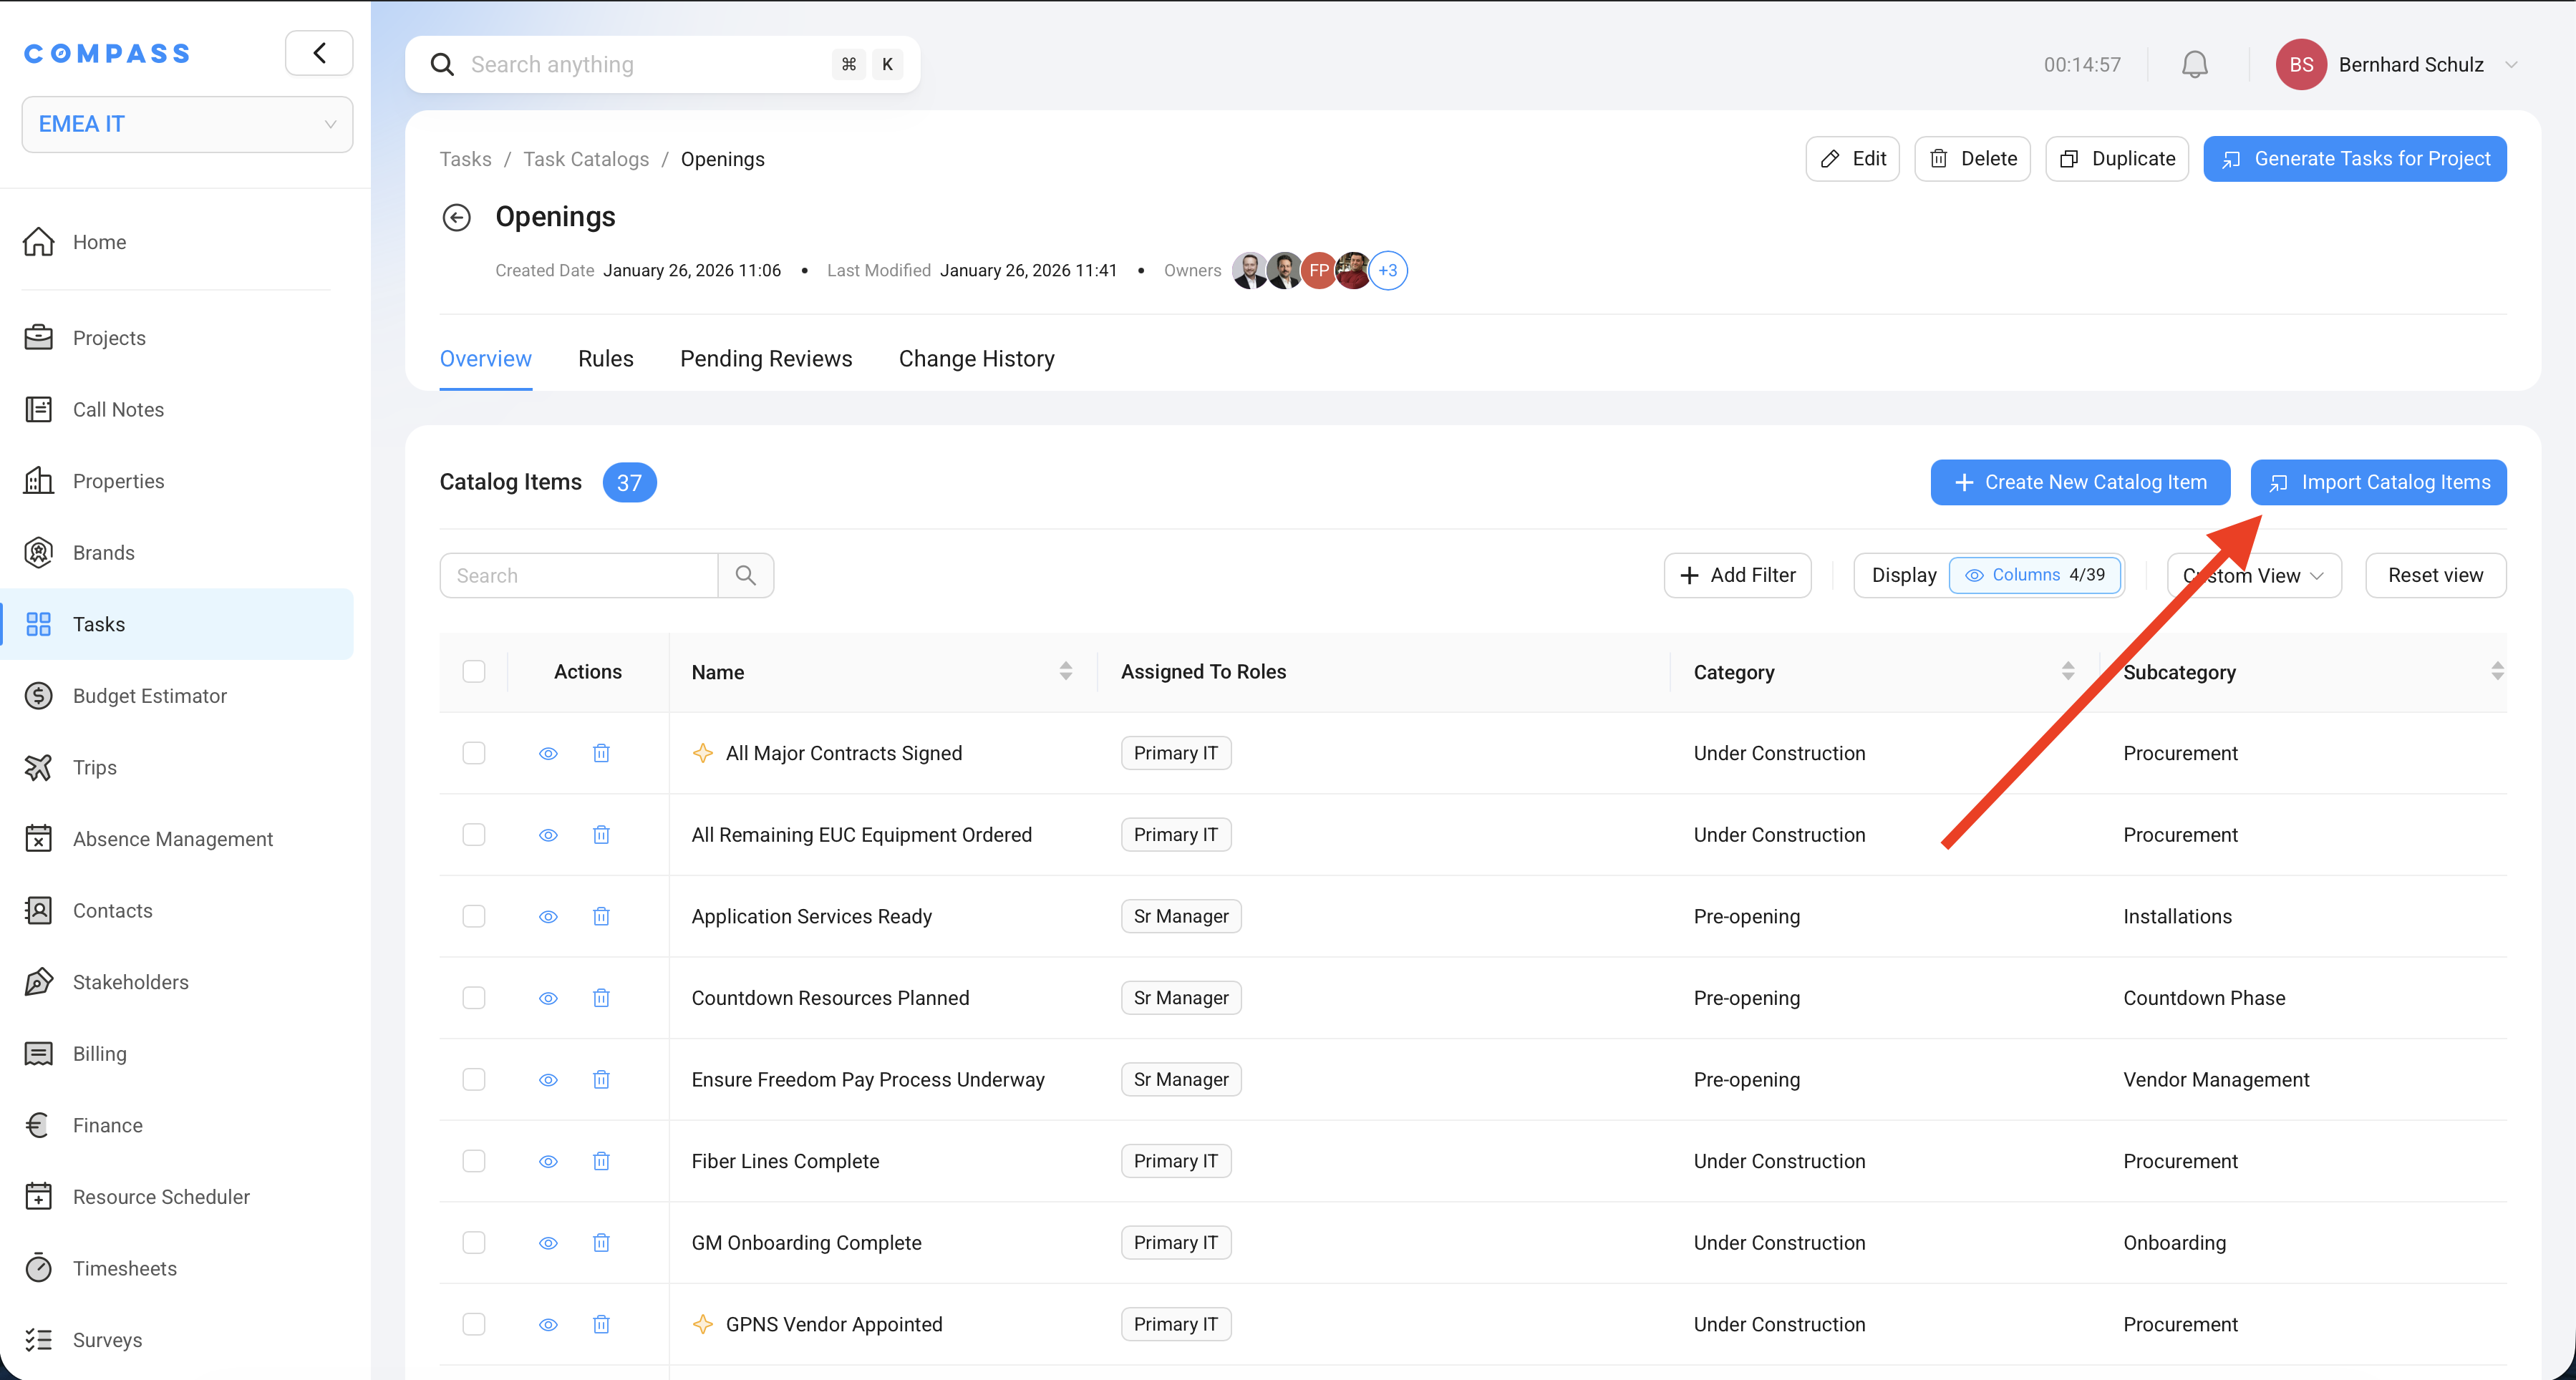
Task: Open the Custom View dropdown
Action: tap(2254, 576)
